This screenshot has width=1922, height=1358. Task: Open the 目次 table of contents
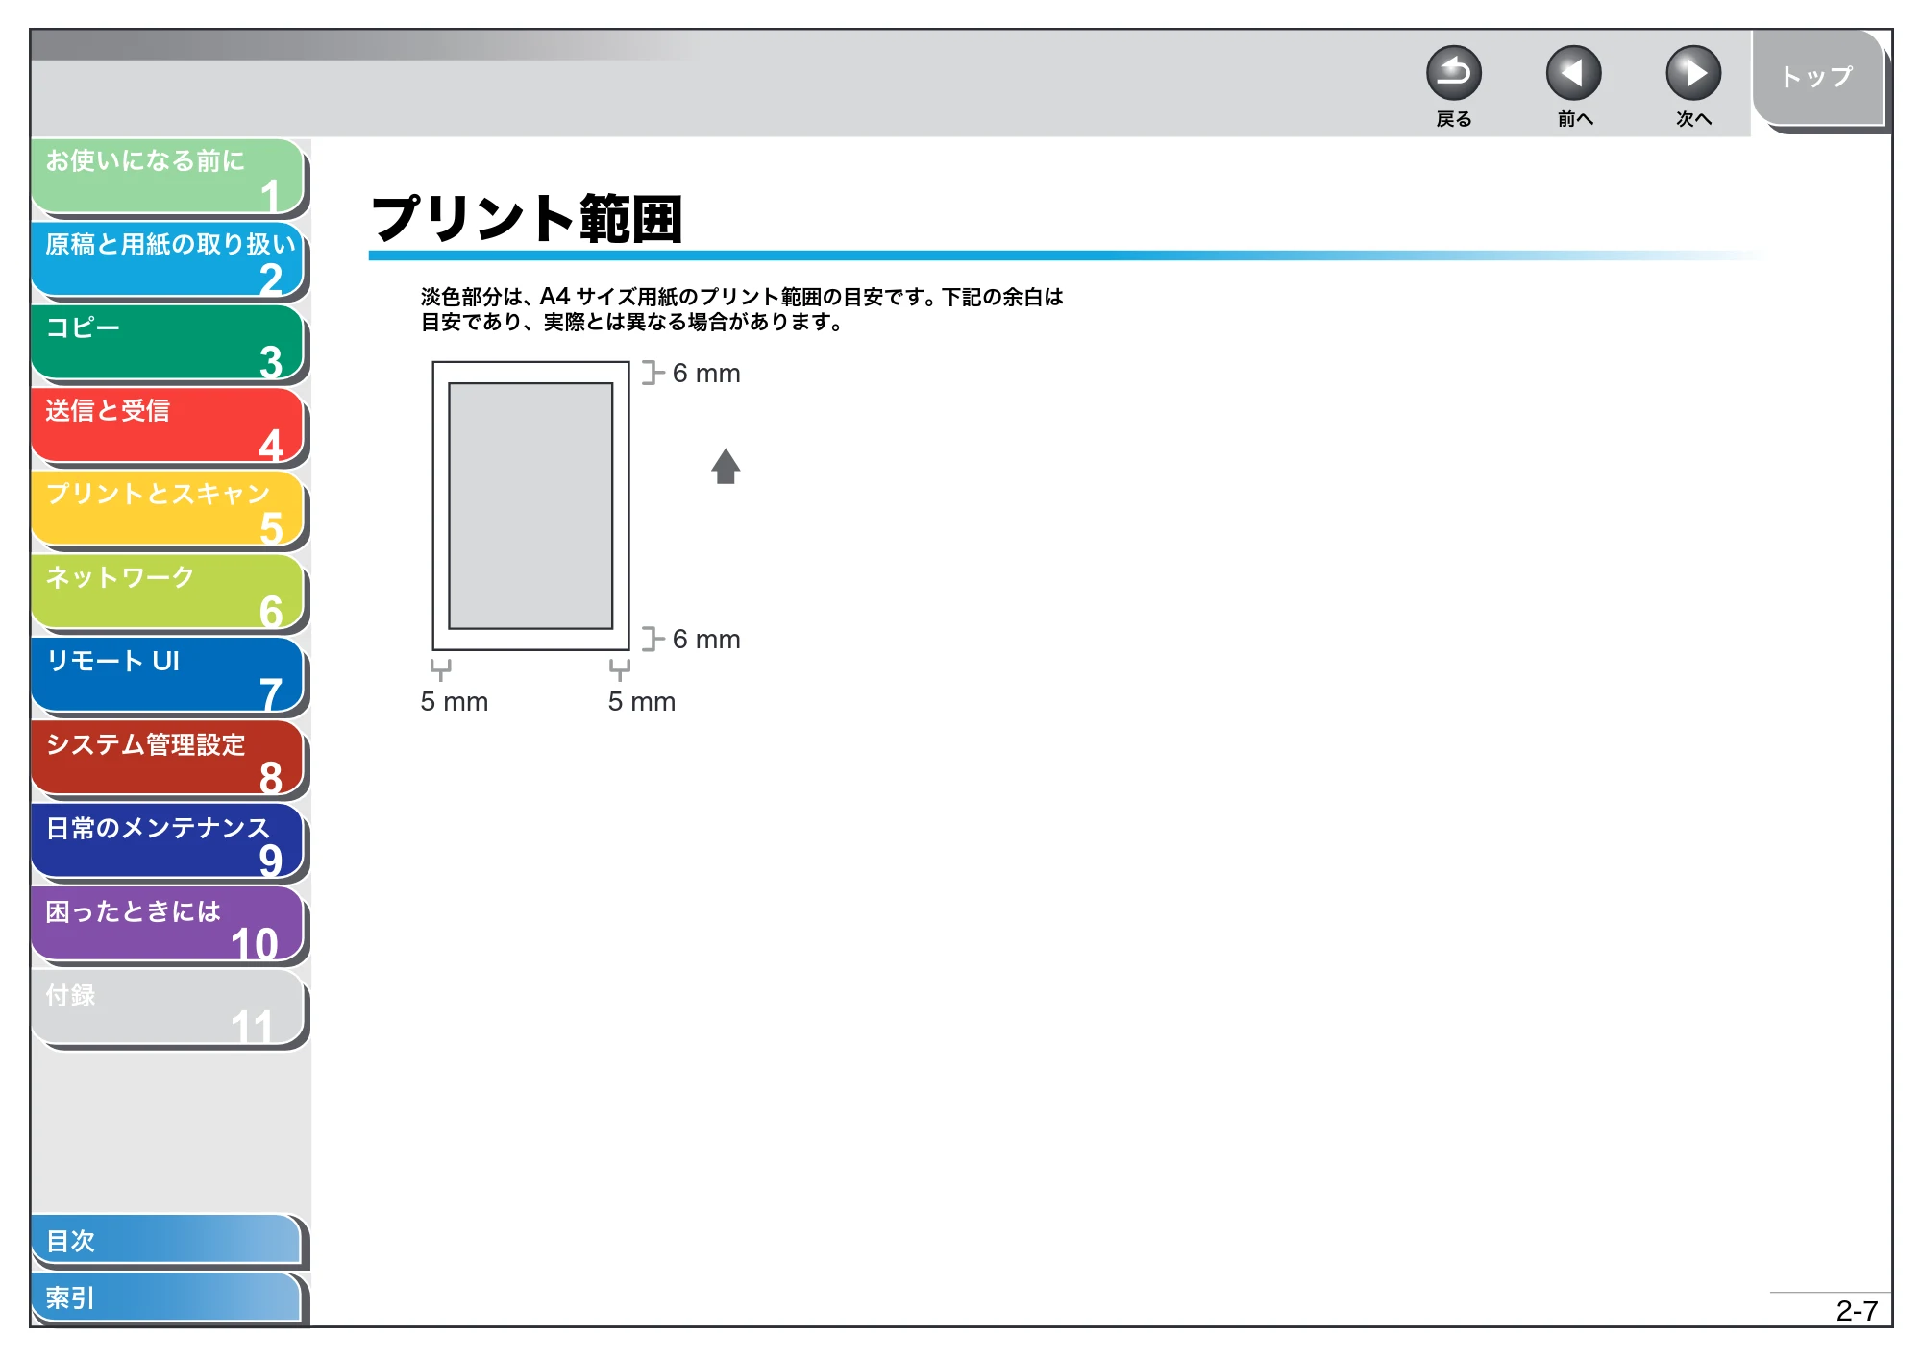pos(166,1241)
